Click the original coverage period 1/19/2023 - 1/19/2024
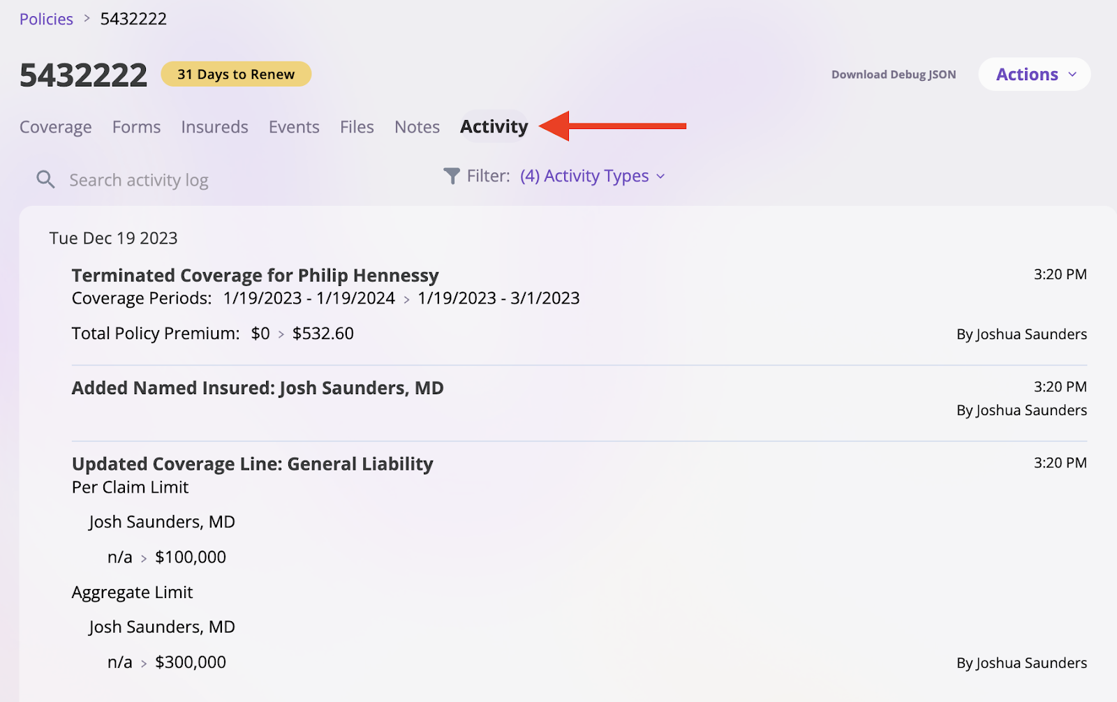 click(309, 298)
